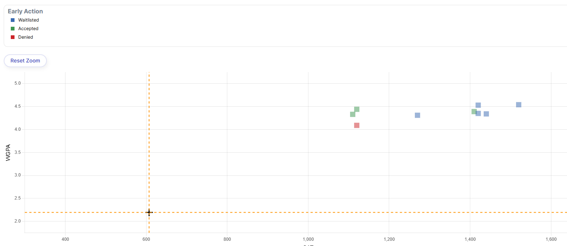This screenshot has height=246, width=567.
Task: Toggle the Waitlisted series in legend
Action: [x=28, y=20]
